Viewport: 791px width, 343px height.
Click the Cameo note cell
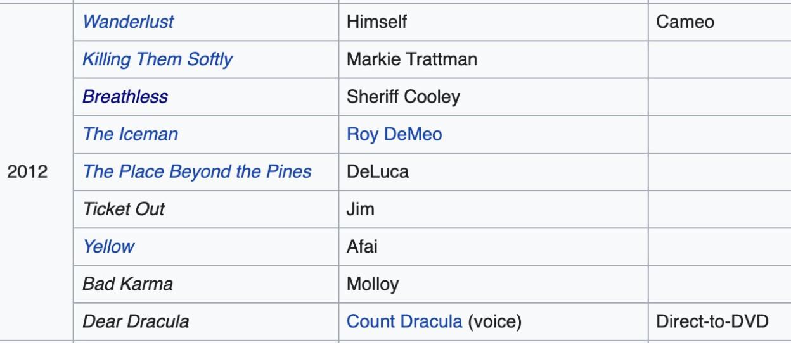(x=686, y=22)
